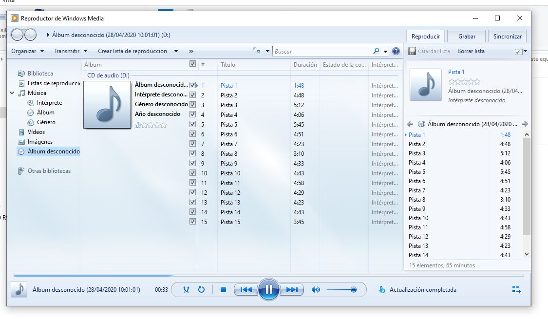Open the view options dropdown arrow
The image size is (548, 319).
point(267,51)
